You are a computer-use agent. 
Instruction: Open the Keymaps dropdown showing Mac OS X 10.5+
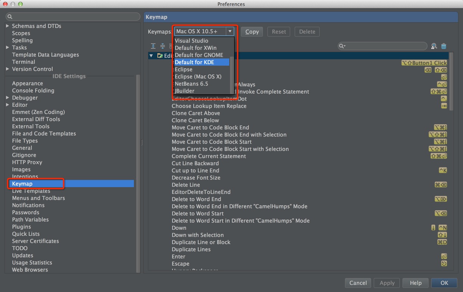[x=230, y=31]
